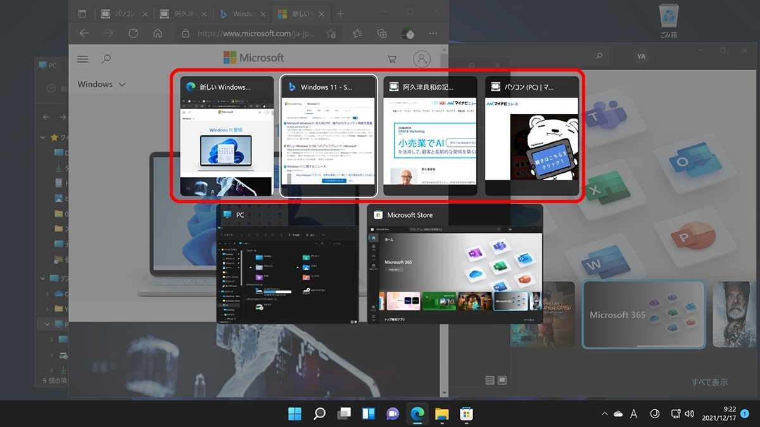760x427 pixels.
Task: Launch Teams Chat from the taskbar
Action: pos(393,414)
